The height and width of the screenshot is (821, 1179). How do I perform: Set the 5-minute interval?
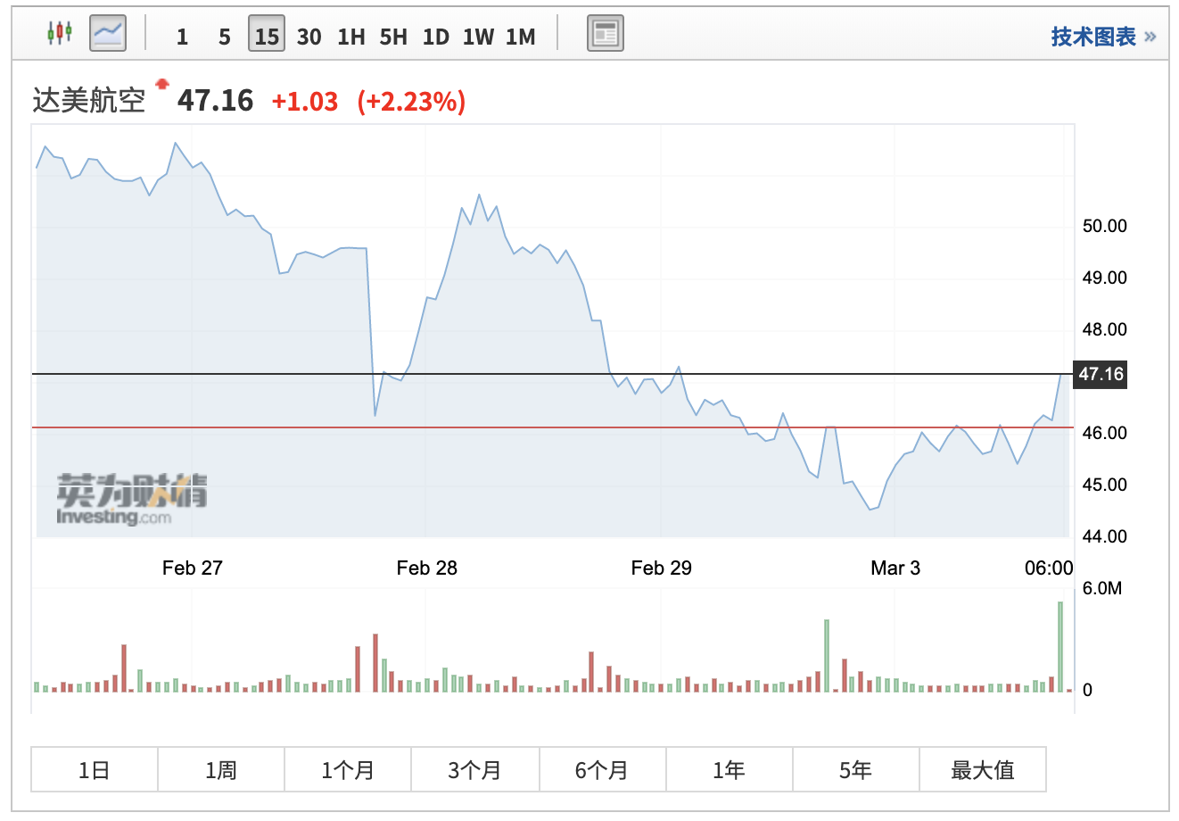click(x=225, y=37)
